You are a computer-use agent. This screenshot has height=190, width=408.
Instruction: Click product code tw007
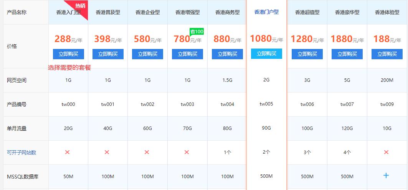(347, 104)
